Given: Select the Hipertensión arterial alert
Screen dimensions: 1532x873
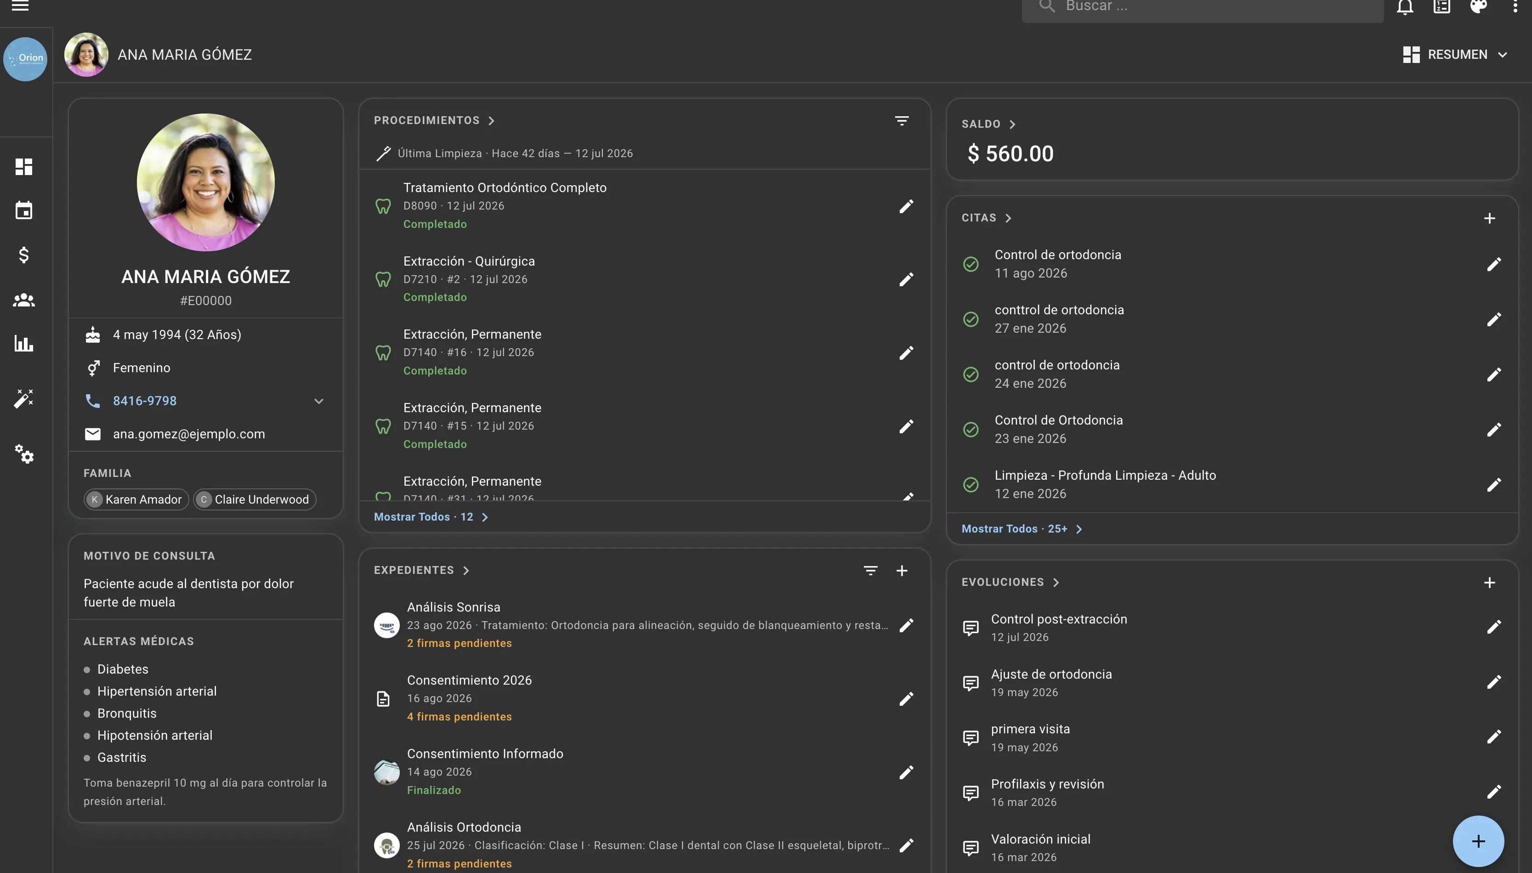Looking at the screenshot, I should (x=157, y=692).
